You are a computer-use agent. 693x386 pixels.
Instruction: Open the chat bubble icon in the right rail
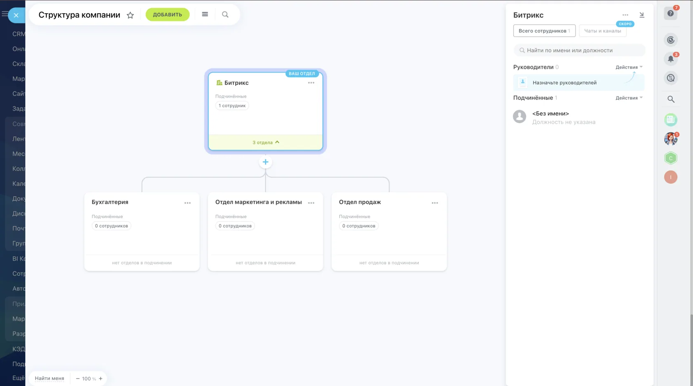pos(671,78)
